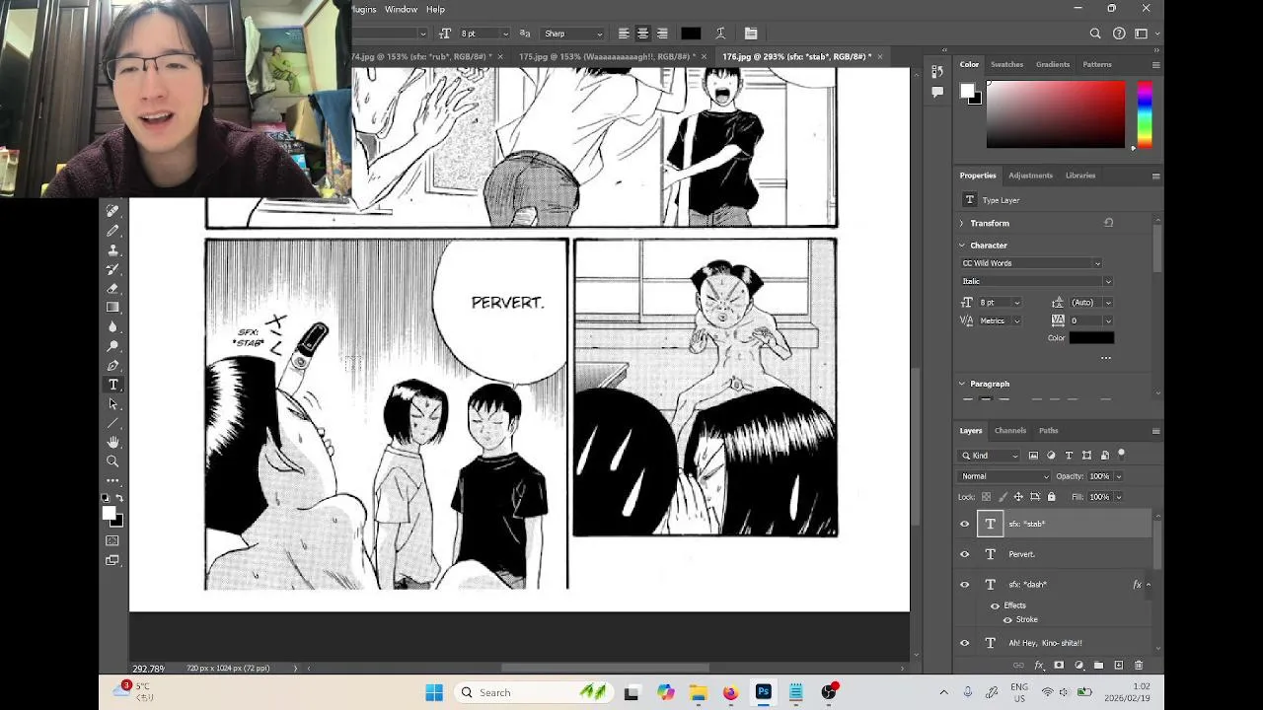
Task: Open the Kind layer filter dropdown
Action: 990,456
